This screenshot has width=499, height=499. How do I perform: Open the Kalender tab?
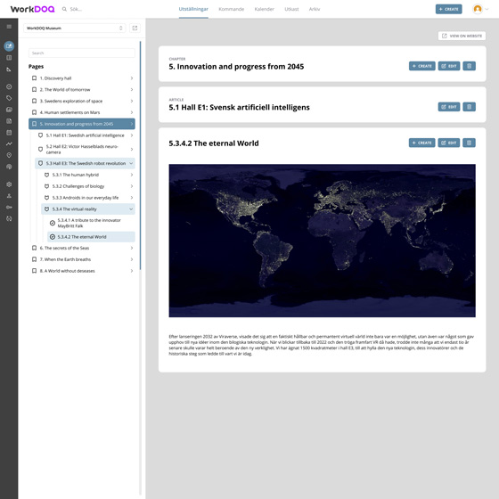click(x=264, y=9)
